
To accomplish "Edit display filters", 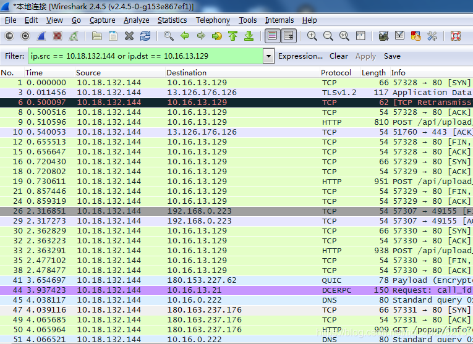I will point(399,36).
